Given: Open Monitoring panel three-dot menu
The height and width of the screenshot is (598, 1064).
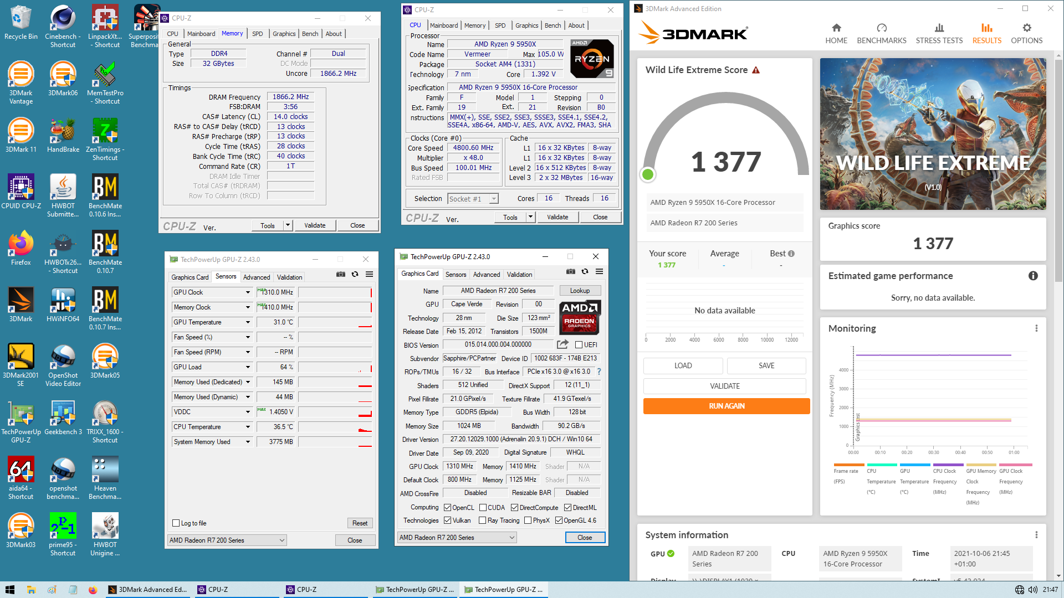Looking at the screenshot, I should 1036,328.
